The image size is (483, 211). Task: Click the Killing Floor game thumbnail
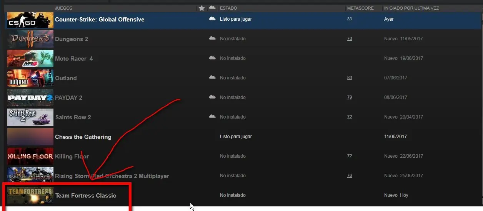pos(30,157)
